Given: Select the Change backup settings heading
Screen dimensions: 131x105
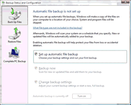Looking at the screenshot, I should (x=55, y=82).
